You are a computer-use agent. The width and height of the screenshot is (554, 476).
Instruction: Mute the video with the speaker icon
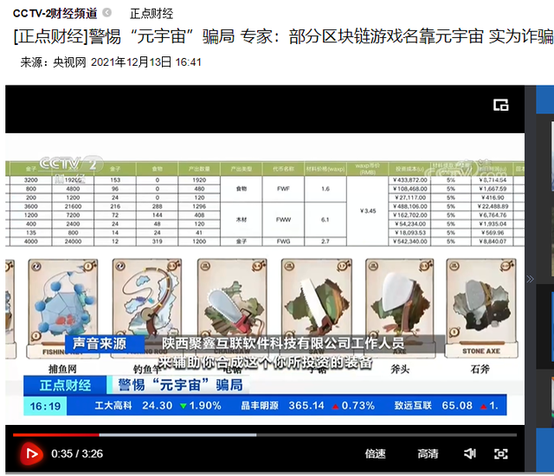(470, 453)
